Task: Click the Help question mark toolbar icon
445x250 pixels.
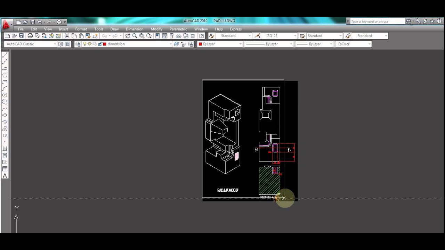Action: coord(202,36)
